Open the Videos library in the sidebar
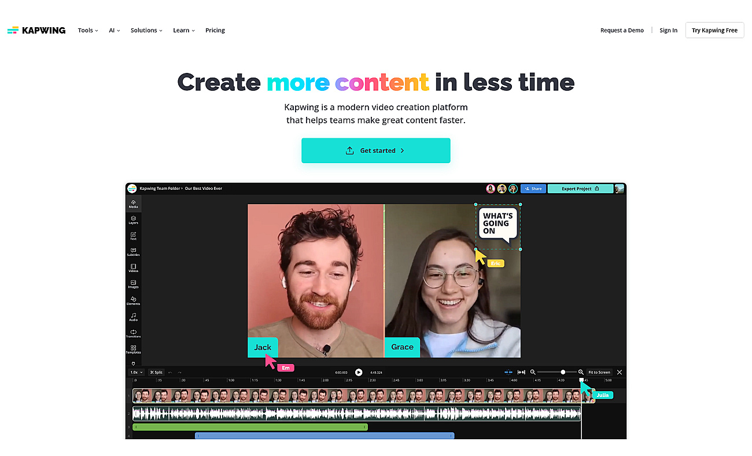 coord(133,269)
